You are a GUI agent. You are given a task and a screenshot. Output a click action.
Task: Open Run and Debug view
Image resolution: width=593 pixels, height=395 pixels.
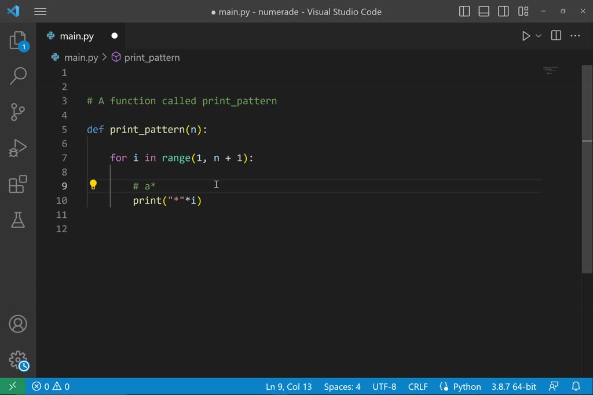tap(18, 148)
